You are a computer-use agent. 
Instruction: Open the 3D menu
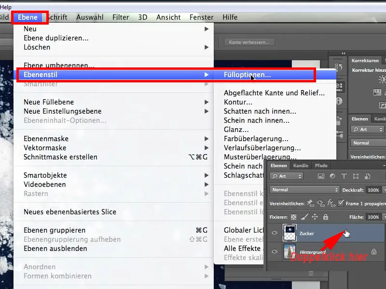(x=143, y=17)
